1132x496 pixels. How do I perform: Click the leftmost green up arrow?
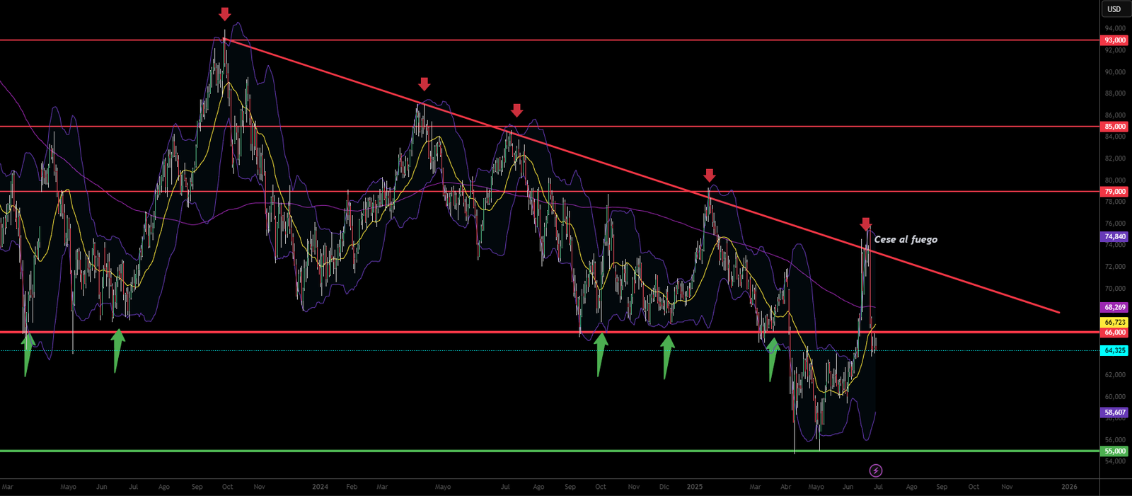pos(27,352)
